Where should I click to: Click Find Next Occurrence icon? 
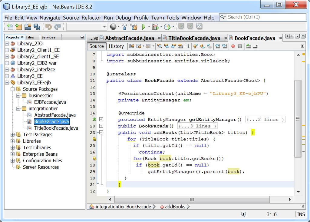tap(173, 46)
